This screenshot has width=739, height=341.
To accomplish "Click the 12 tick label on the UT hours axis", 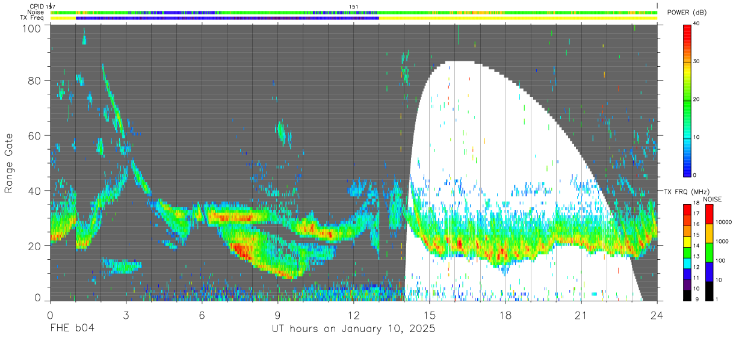I will 353,315.
